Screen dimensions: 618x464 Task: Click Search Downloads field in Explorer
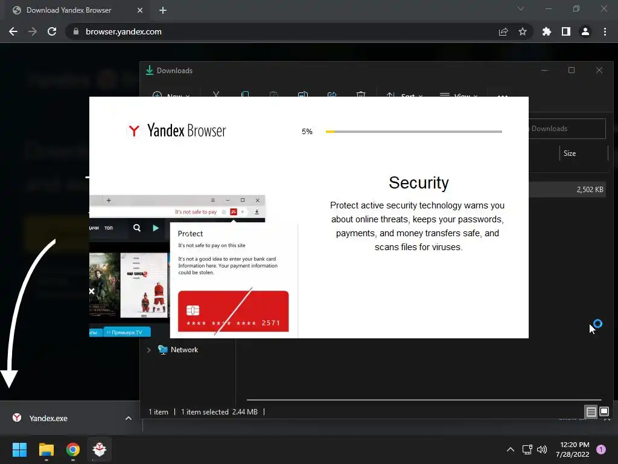[x=567, y=129]
